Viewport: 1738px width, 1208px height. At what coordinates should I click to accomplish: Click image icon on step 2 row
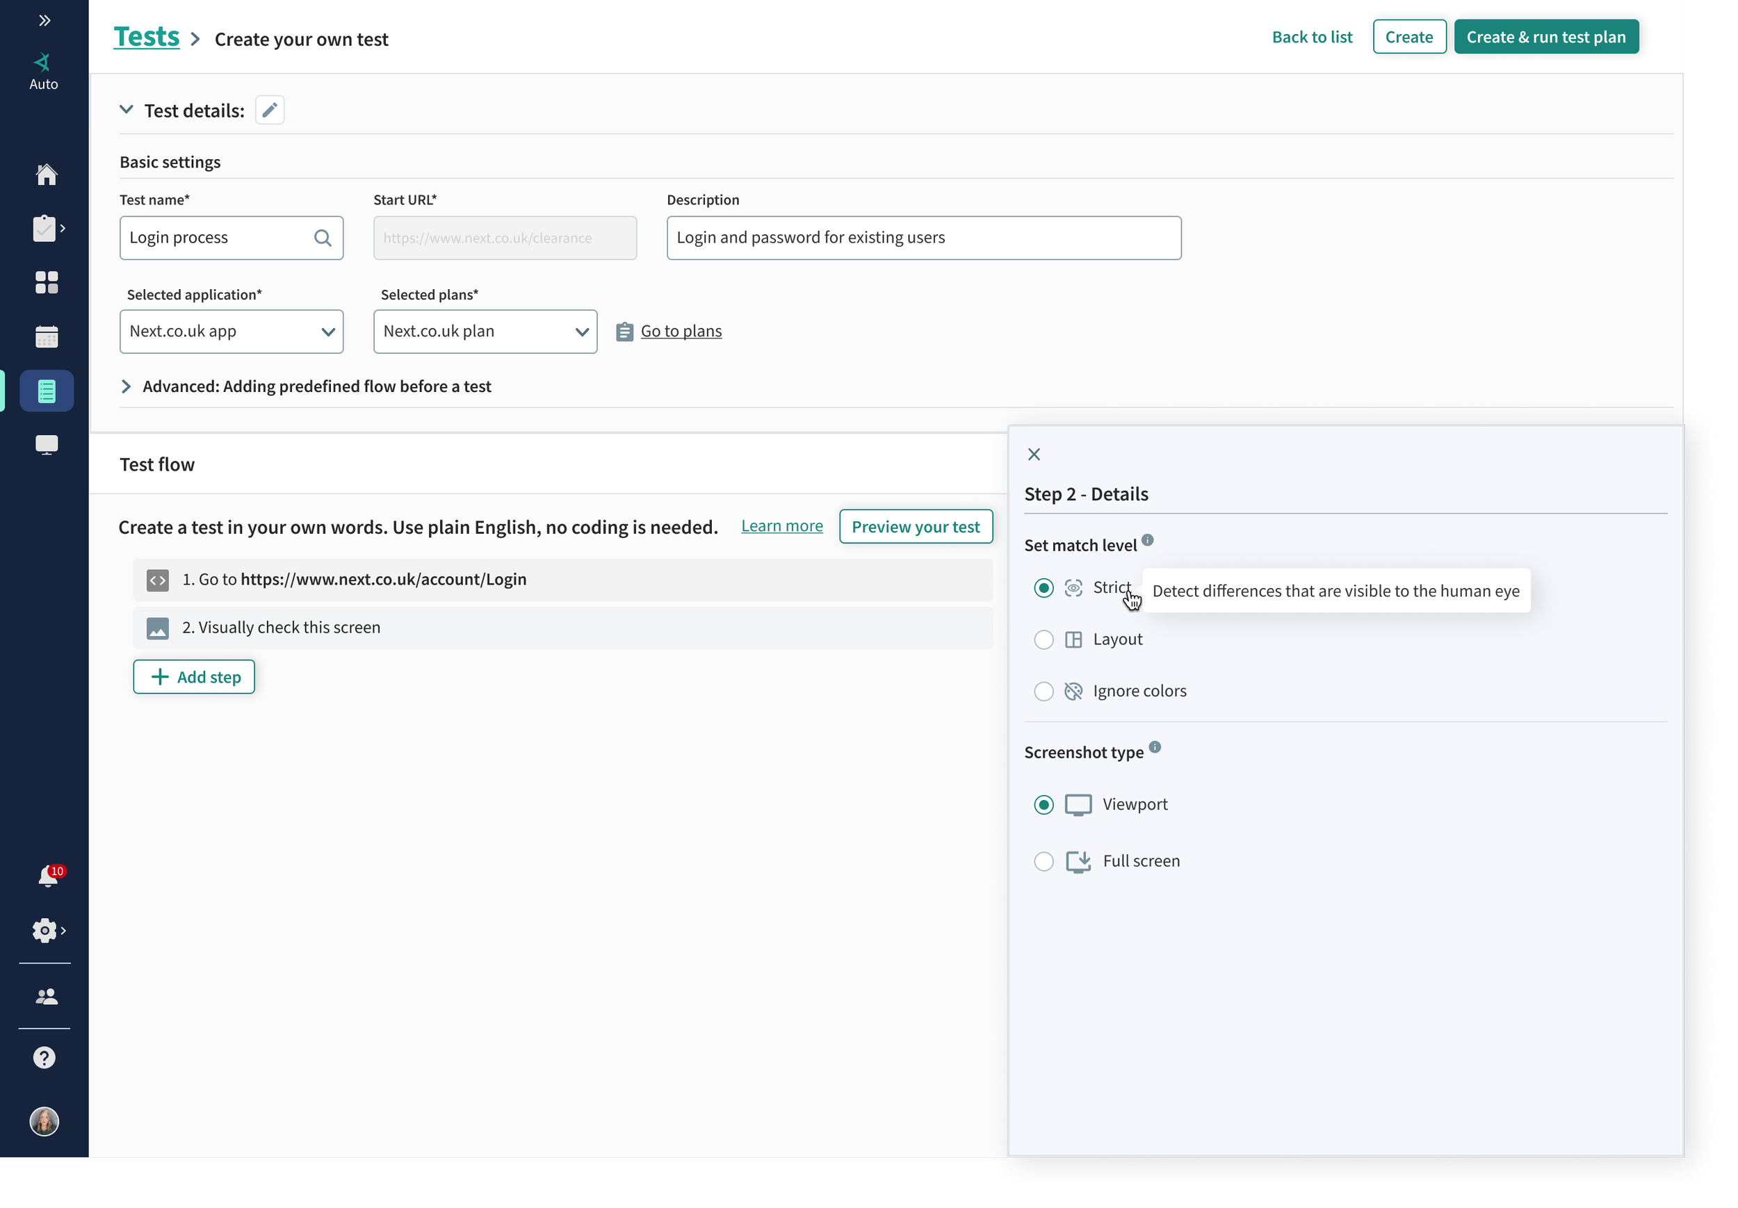click(x=157, y=628)
